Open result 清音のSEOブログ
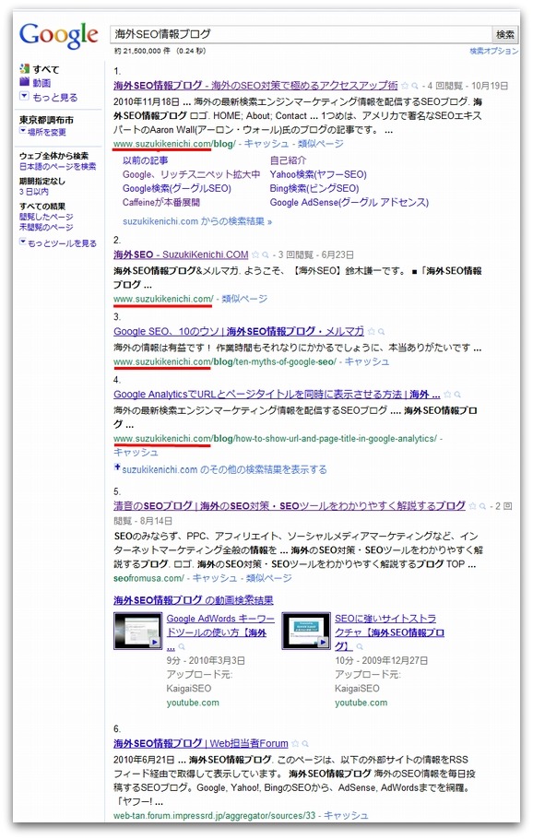 (x=290, y=505)
